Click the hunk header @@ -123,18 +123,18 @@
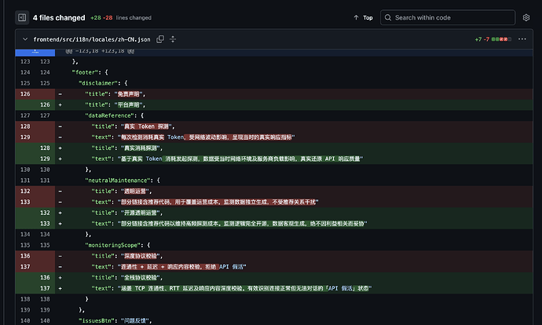This screenshot has height=325, width=542. pyautogui.click(x=101, y=51)
